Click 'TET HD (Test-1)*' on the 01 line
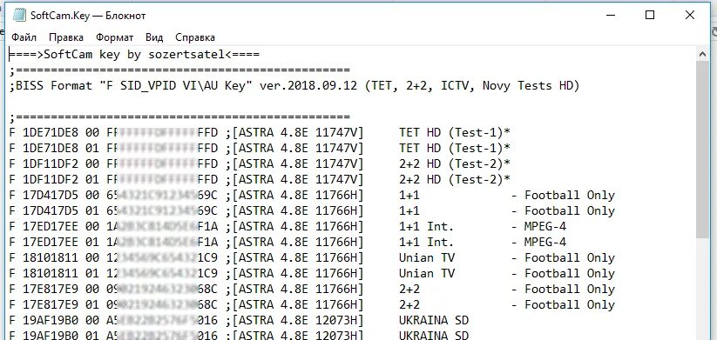717x340 pixels. coord(455,149)
